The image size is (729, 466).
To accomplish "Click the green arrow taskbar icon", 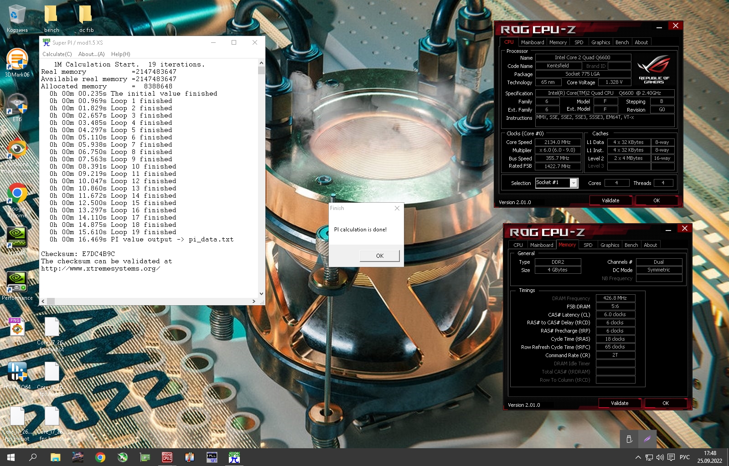I will [122, 457].
